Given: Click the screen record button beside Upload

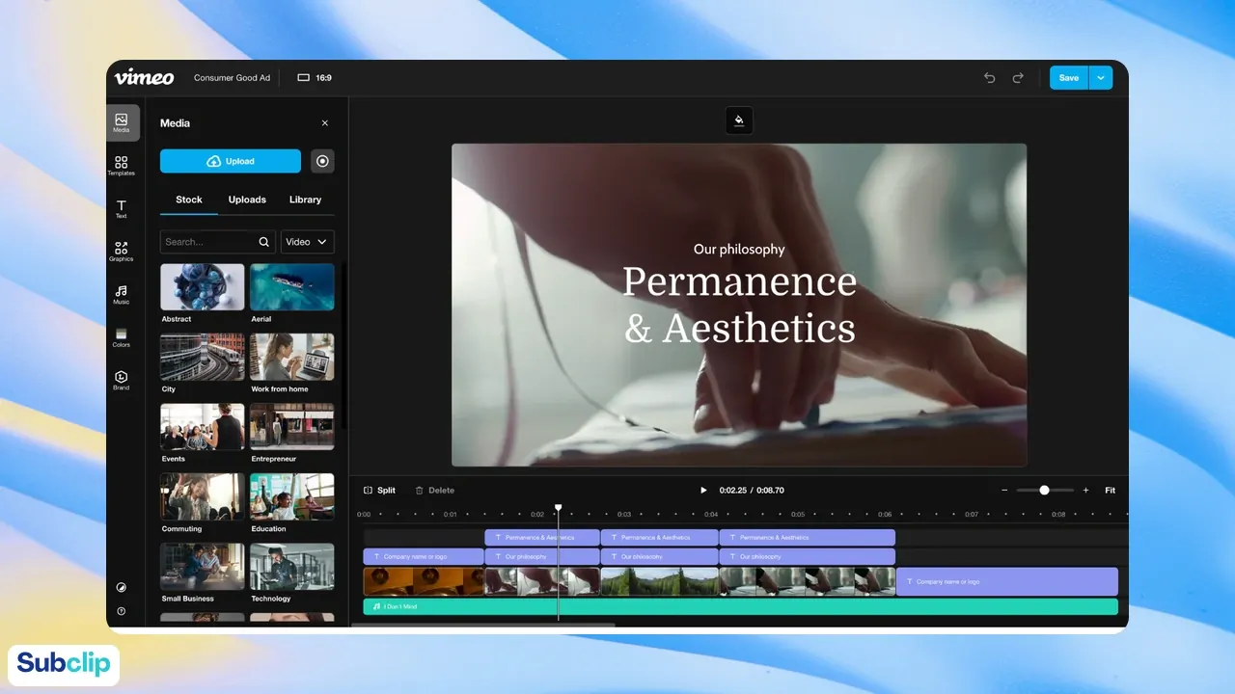Looking at the screenshot, I should point(322,161).
